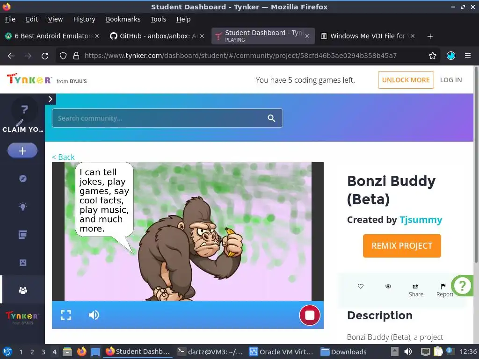Viewport: 479px width, 359px height.
Task: Click the CLAIM YO… label in sidebar
Action: tap(22, 129)
